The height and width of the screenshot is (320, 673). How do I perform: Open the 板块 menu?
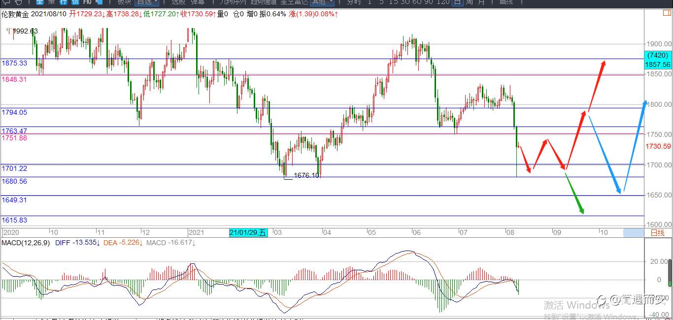124,2
